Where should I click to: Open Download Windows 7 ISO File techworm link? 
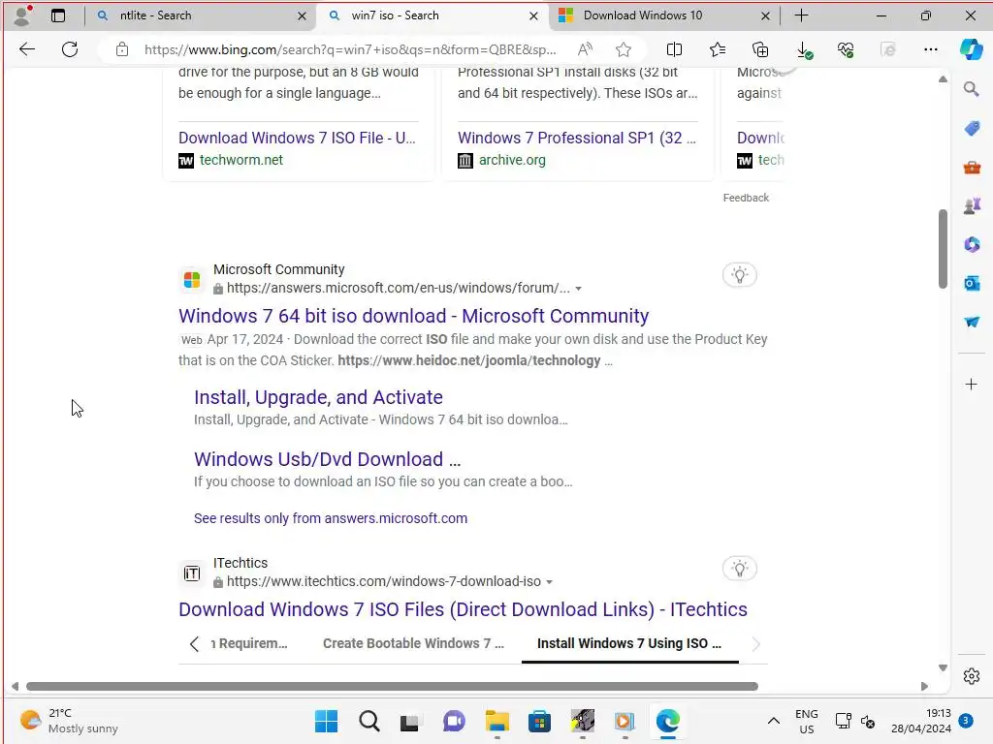tap(297, 138)
